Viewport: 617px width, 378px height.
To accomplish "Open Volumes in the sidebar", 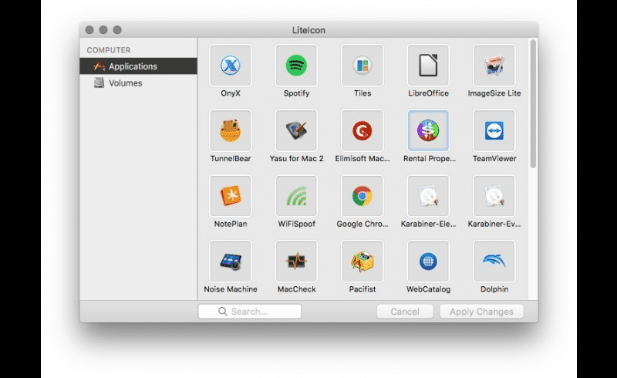I will [x=138, y=83].
